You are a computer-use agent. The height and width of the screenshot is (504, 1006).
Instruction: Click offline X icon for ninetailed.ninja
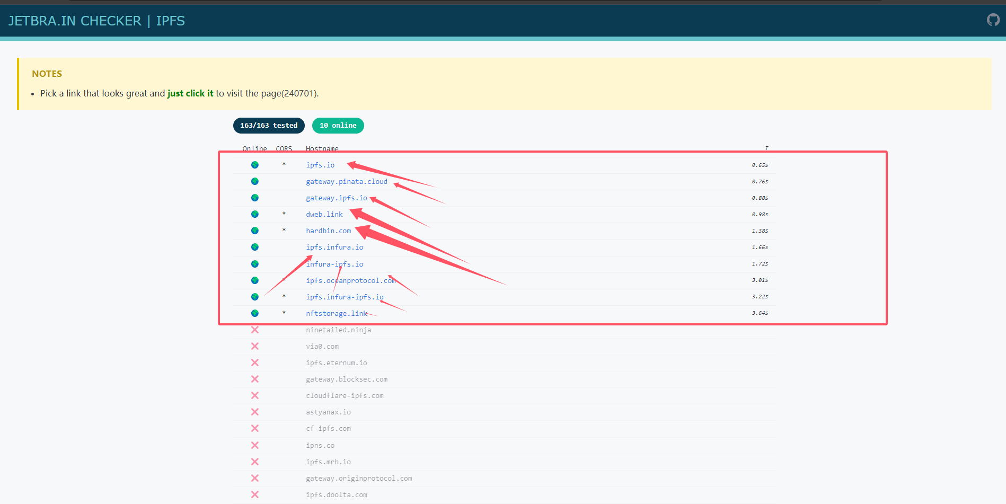coord(255,330)
